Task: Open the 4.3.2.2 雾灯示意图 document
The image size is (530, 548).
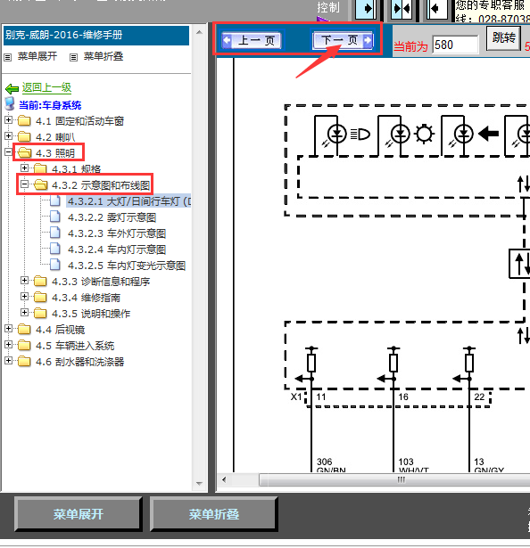Action: coord(112,217)
